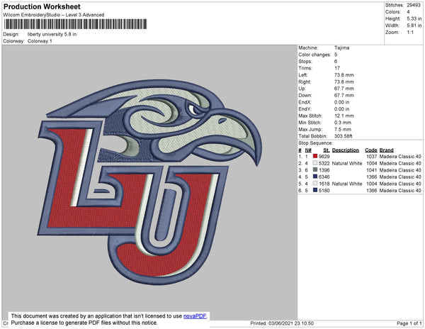Click the red swatch for stop 1
The image size is (425, 329).
coord(315,156)
